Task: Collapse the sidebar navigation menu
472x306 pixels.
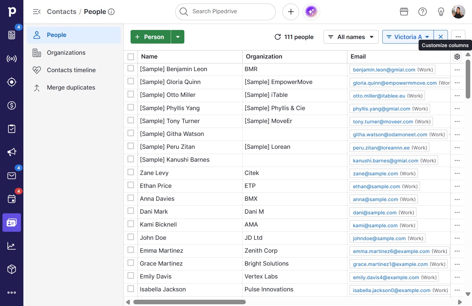Action: (37, 12)
